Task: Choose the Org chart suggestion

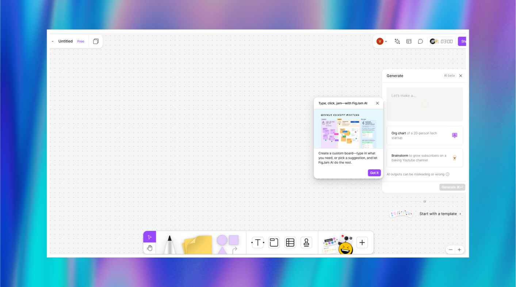Action: [425, 135]
